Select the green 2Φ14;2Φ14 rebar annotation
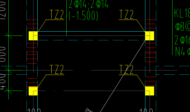Viewport: 190px width, 112px height. point(88,4)
